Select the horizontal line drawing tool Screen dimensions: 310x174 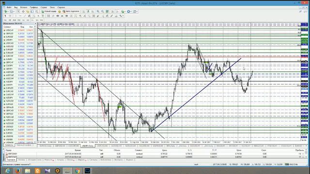click(20, 16)
